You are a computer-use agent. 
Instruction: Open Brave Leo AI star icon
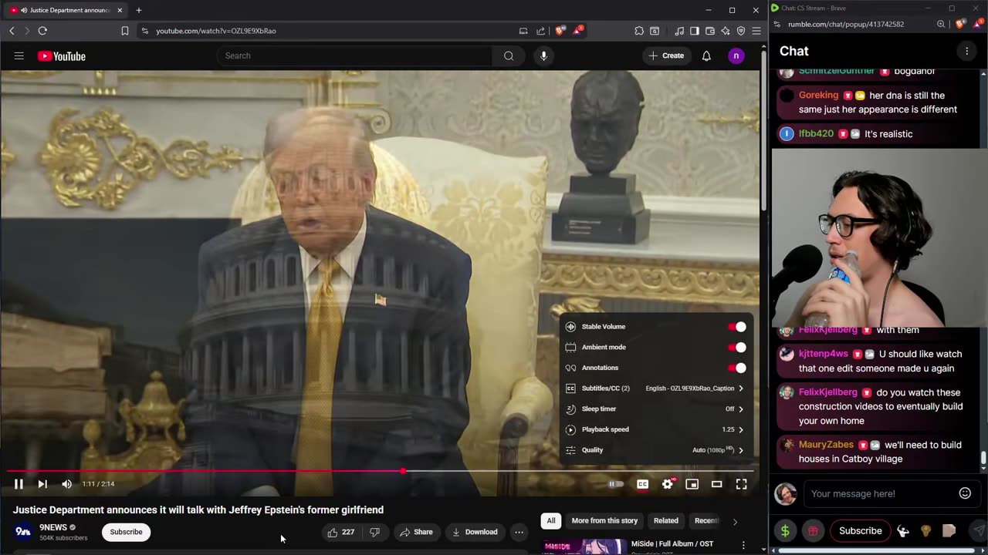pyautogui.click(x=726, y=31)
